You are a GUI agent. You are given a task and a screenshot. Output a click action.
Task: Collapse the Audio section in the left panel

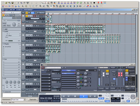3,32
